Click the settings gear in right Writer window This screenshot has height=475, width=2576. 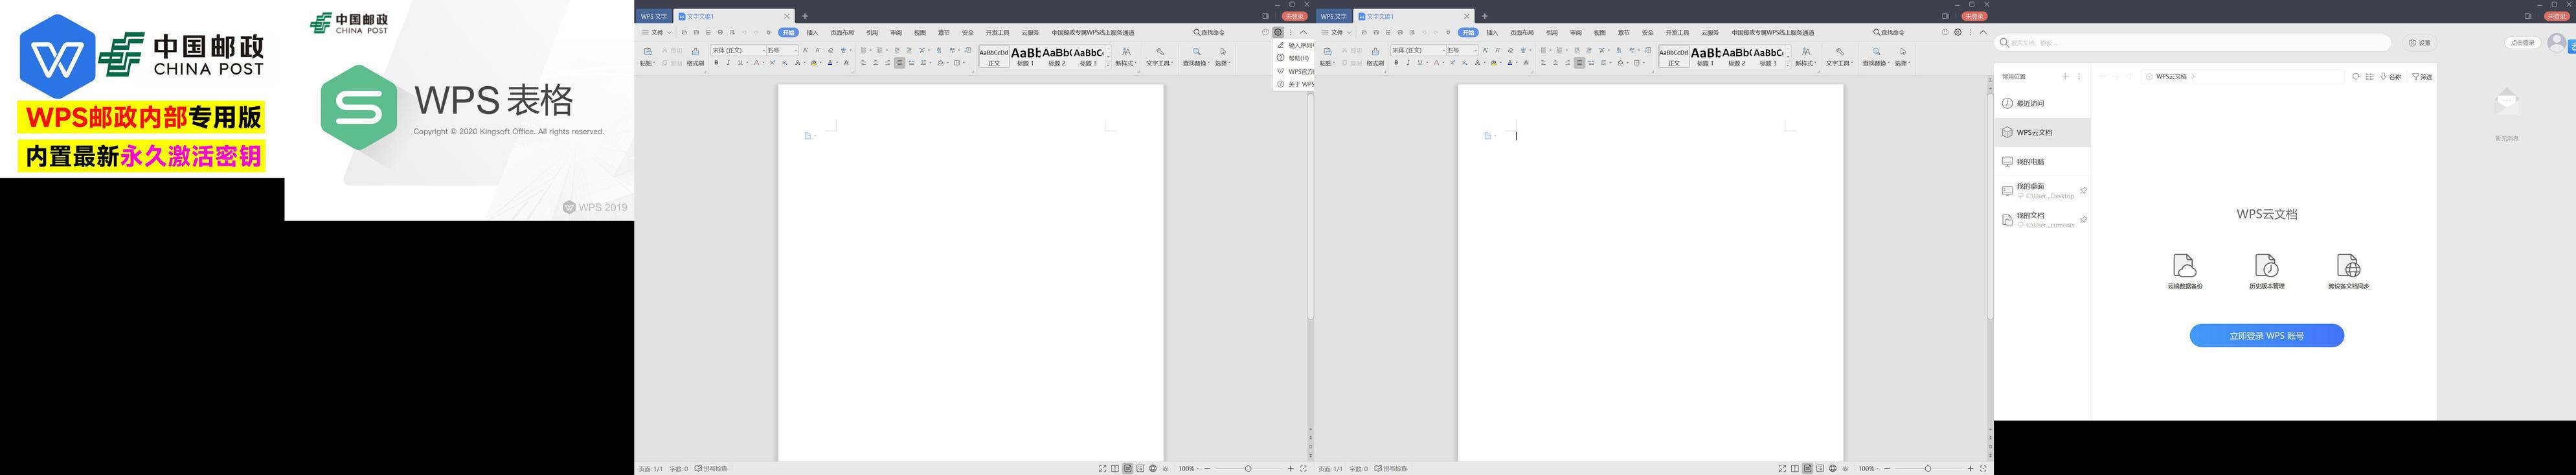[x=1958, y=33]
